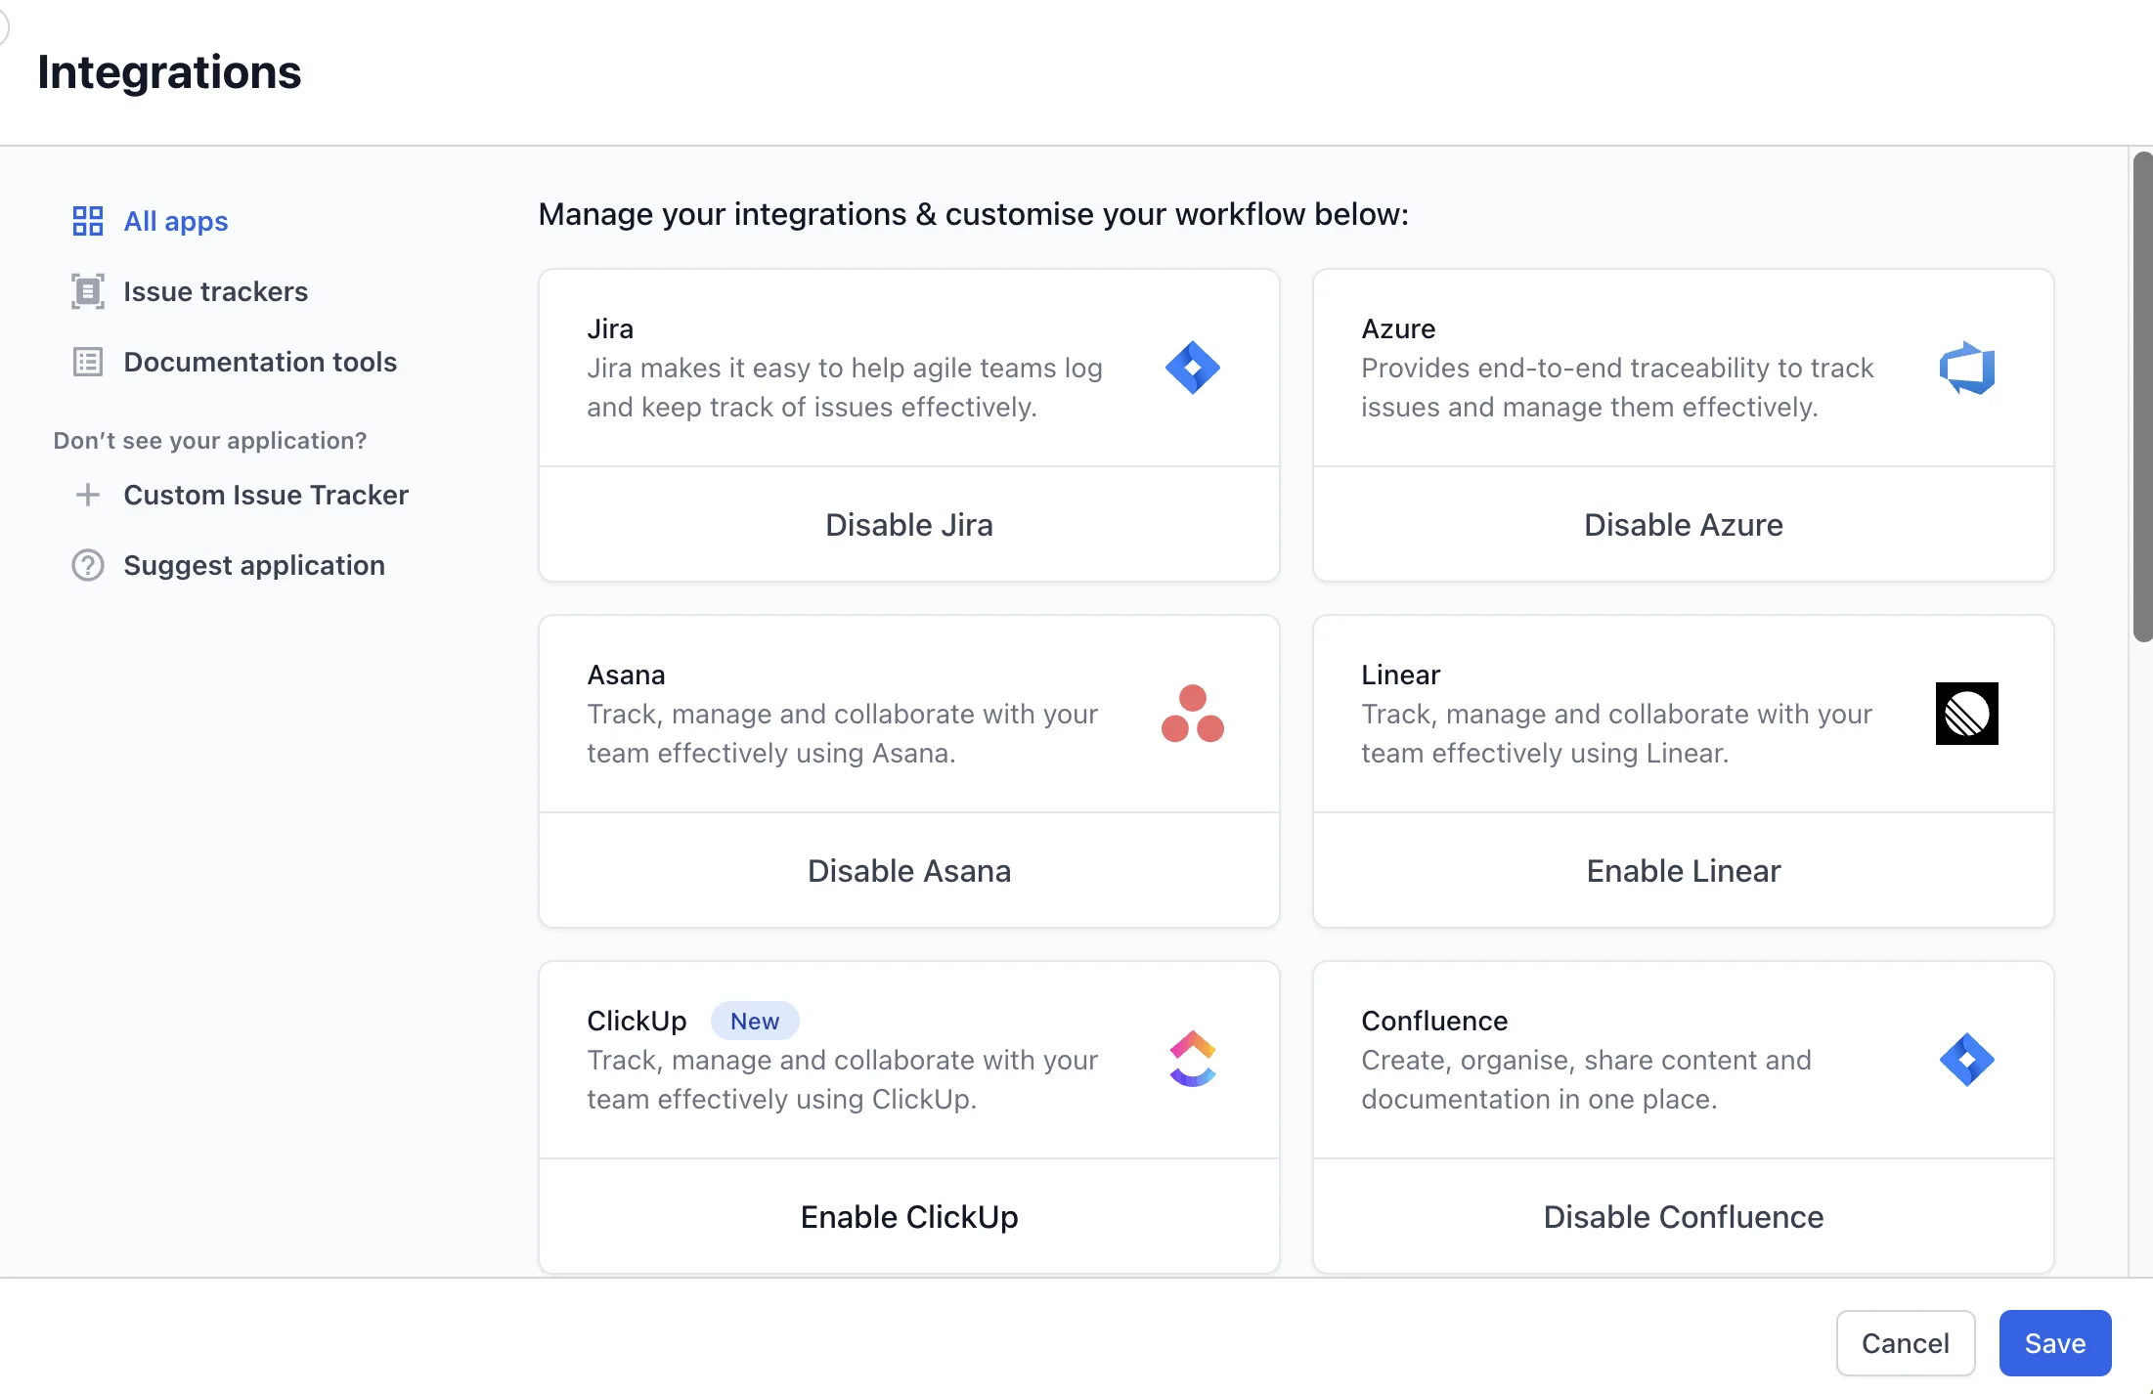Viewport: 2153px width, 1394px height.
Task: Click the All apps grid icon
Action: pyautogui.click(x=88, y=221)
